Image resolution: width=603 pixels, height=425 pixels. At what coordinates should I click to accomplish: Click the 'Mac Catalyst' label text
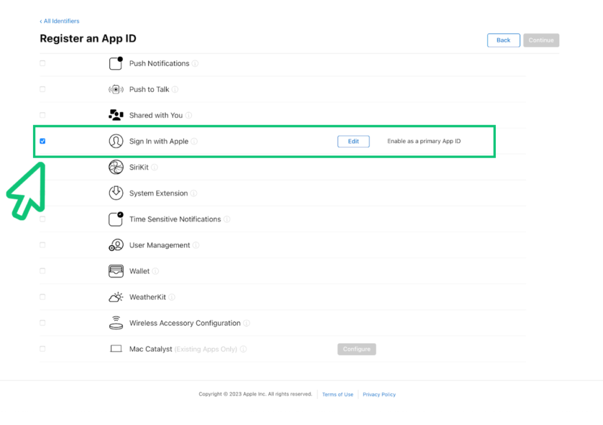(x=151, y=349)
